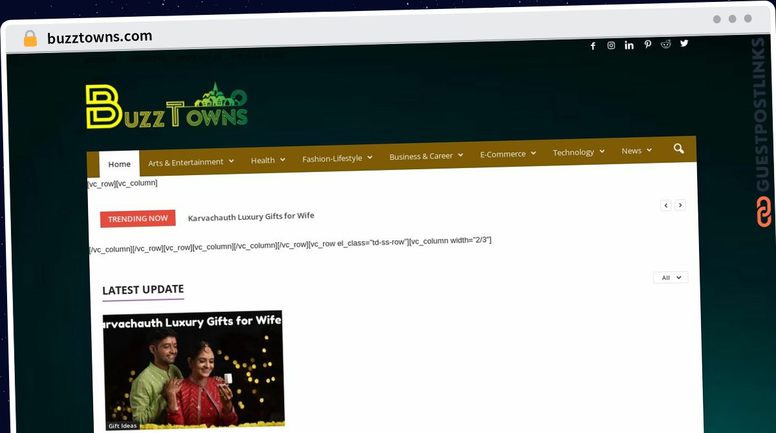Open trending link Karvachauth Luxury Gifts for Wife
This screenshot has height=433, width=776.
point(251,216)
